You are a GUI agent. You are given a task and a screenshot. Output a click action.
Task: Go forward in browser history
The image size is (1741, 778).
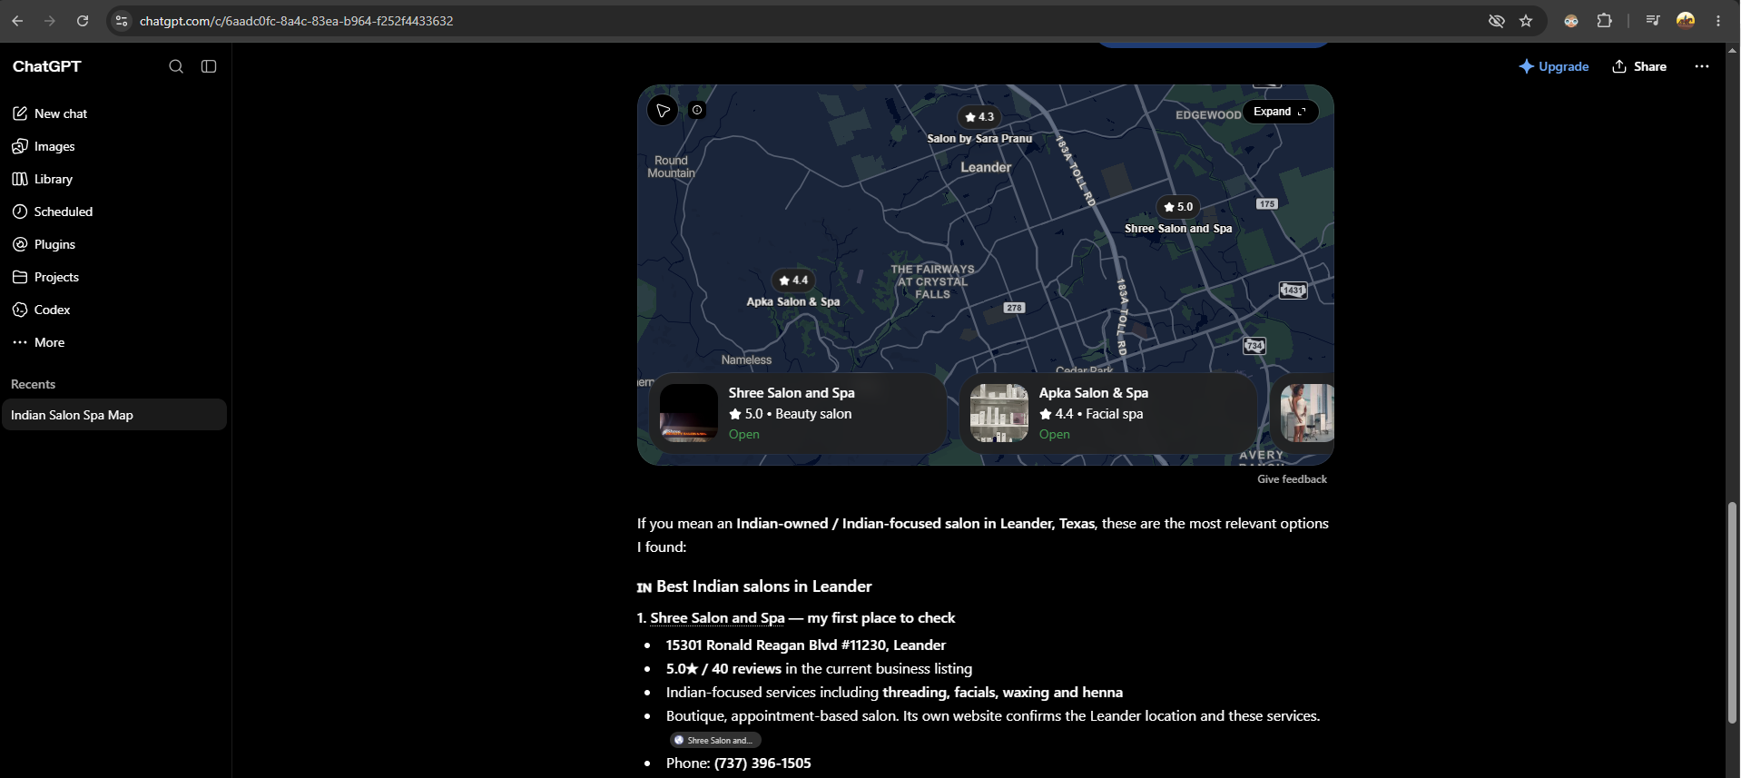50,21
